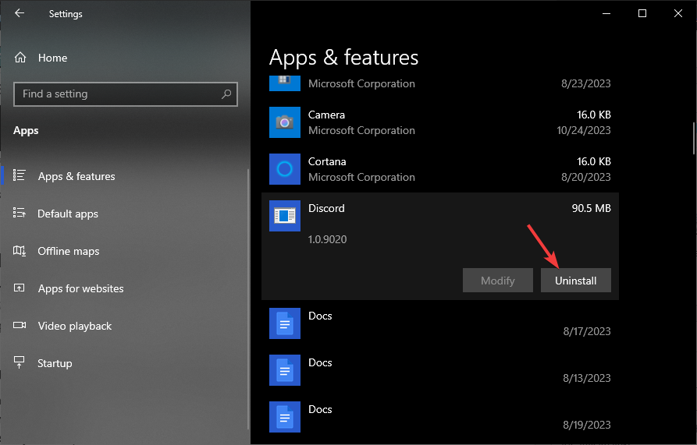
Task: Click the Apps for websites icon
Action: click(x=19, y=288)
